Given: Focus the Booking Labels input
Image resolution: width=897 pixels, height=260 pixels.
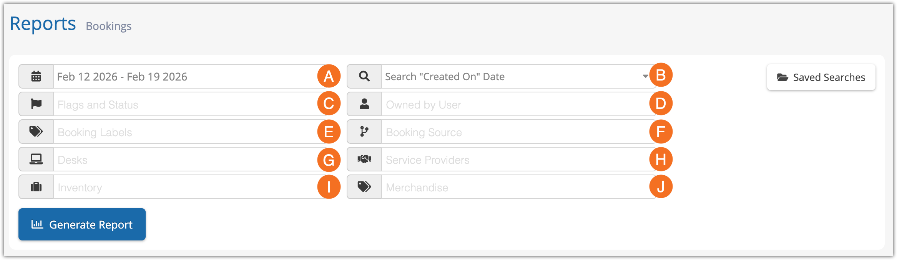Looking at the screenshot, I should click(x=184, y=132).
